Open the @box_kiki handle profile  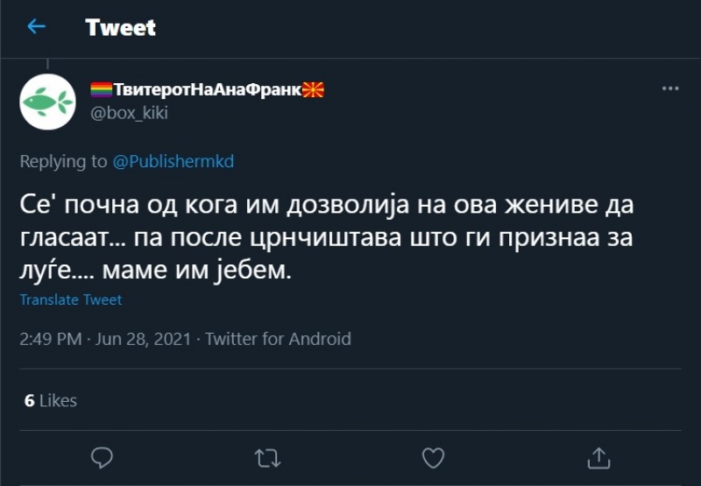(x=129, y=112)
